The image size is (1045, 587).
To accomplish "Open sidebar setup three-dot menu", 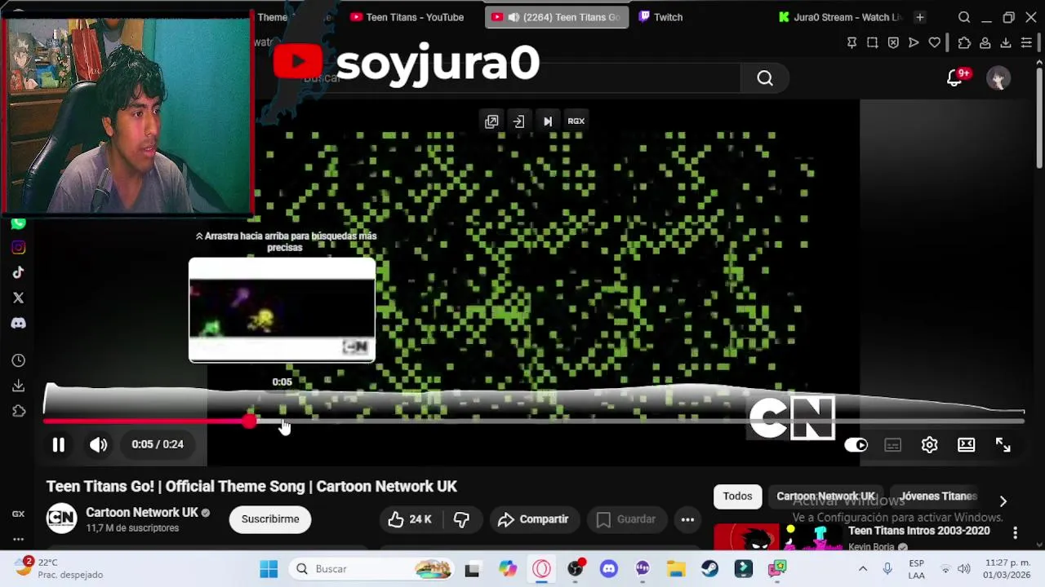I will tap(18, 539).
